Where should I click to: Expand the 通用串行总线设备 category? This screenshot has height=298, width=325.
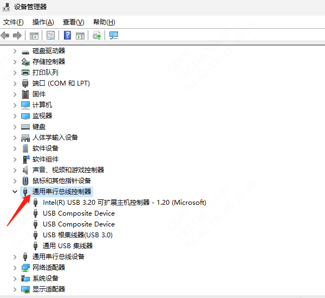coord(15,257)
